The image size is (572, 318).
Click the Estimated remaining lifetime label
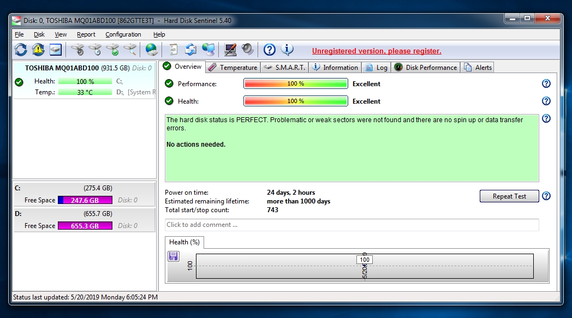(x=207, y=201)
